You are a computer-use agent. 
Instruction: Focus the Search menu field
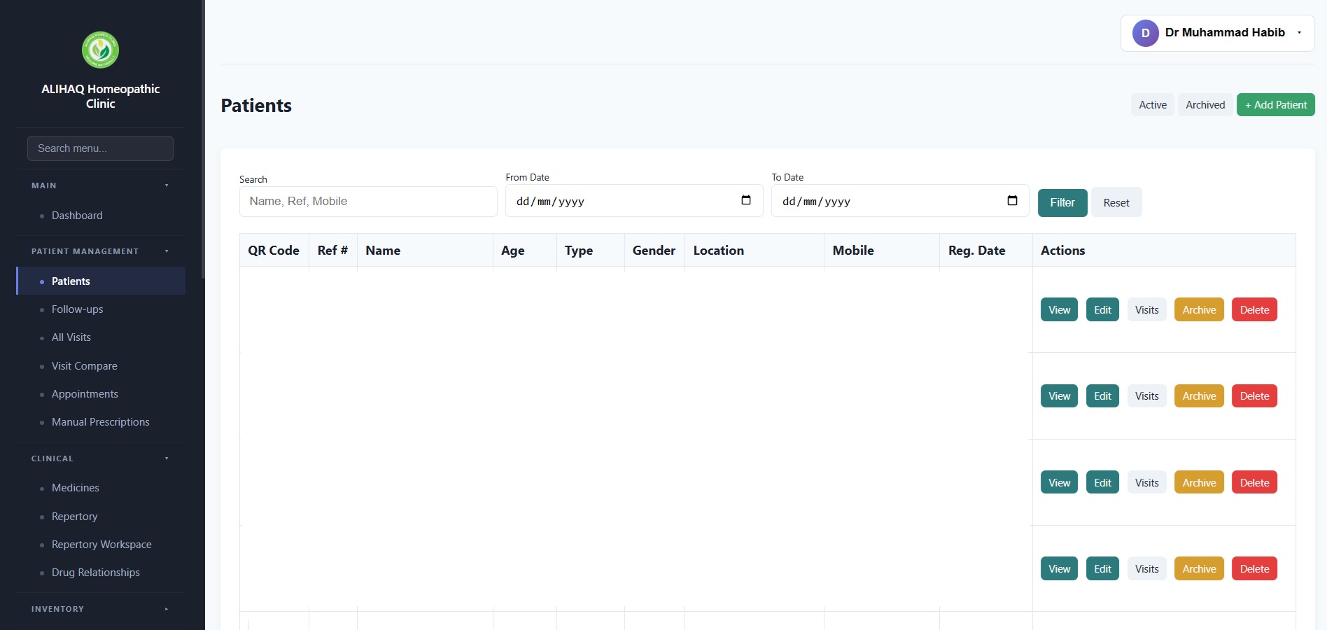click(x=100, y=148)
